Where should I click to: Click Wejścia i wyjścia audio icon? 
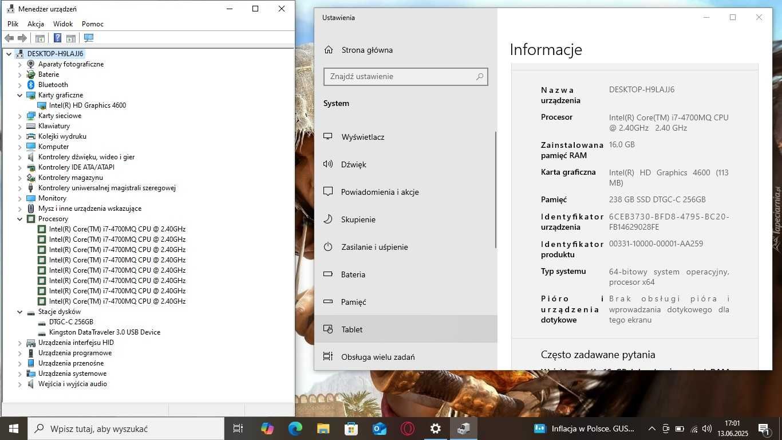(31, 384)
